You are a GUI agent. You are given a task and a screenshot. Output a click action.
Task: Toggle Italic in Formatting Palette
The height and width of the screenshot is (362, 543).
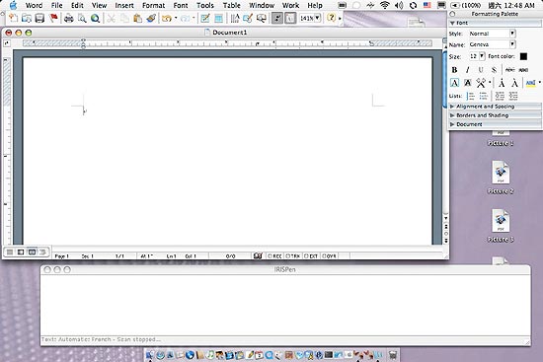click(468, 70)
